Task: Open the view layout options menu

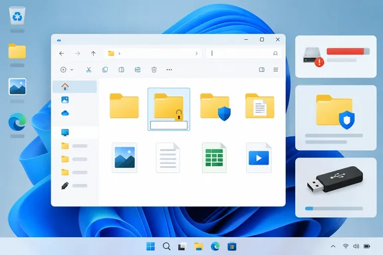Action: [276, 70]
